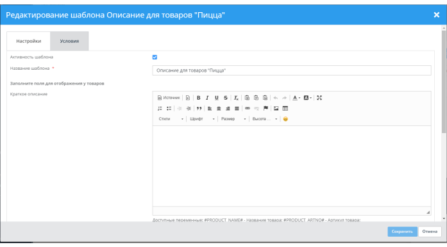Click the Название шаблона input field
The image size is (447, 247).
[x=292, y=70]
